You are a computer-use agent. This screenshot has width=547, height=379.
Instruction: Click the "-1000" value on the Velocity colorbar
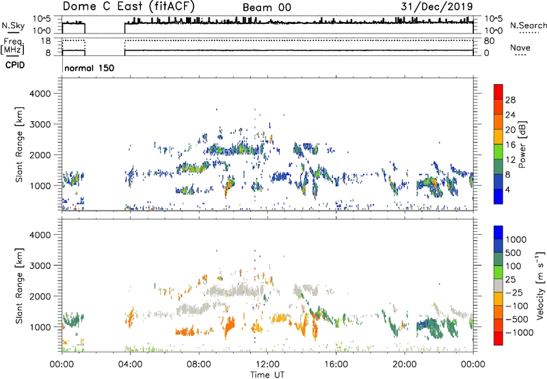coord(519,332)
